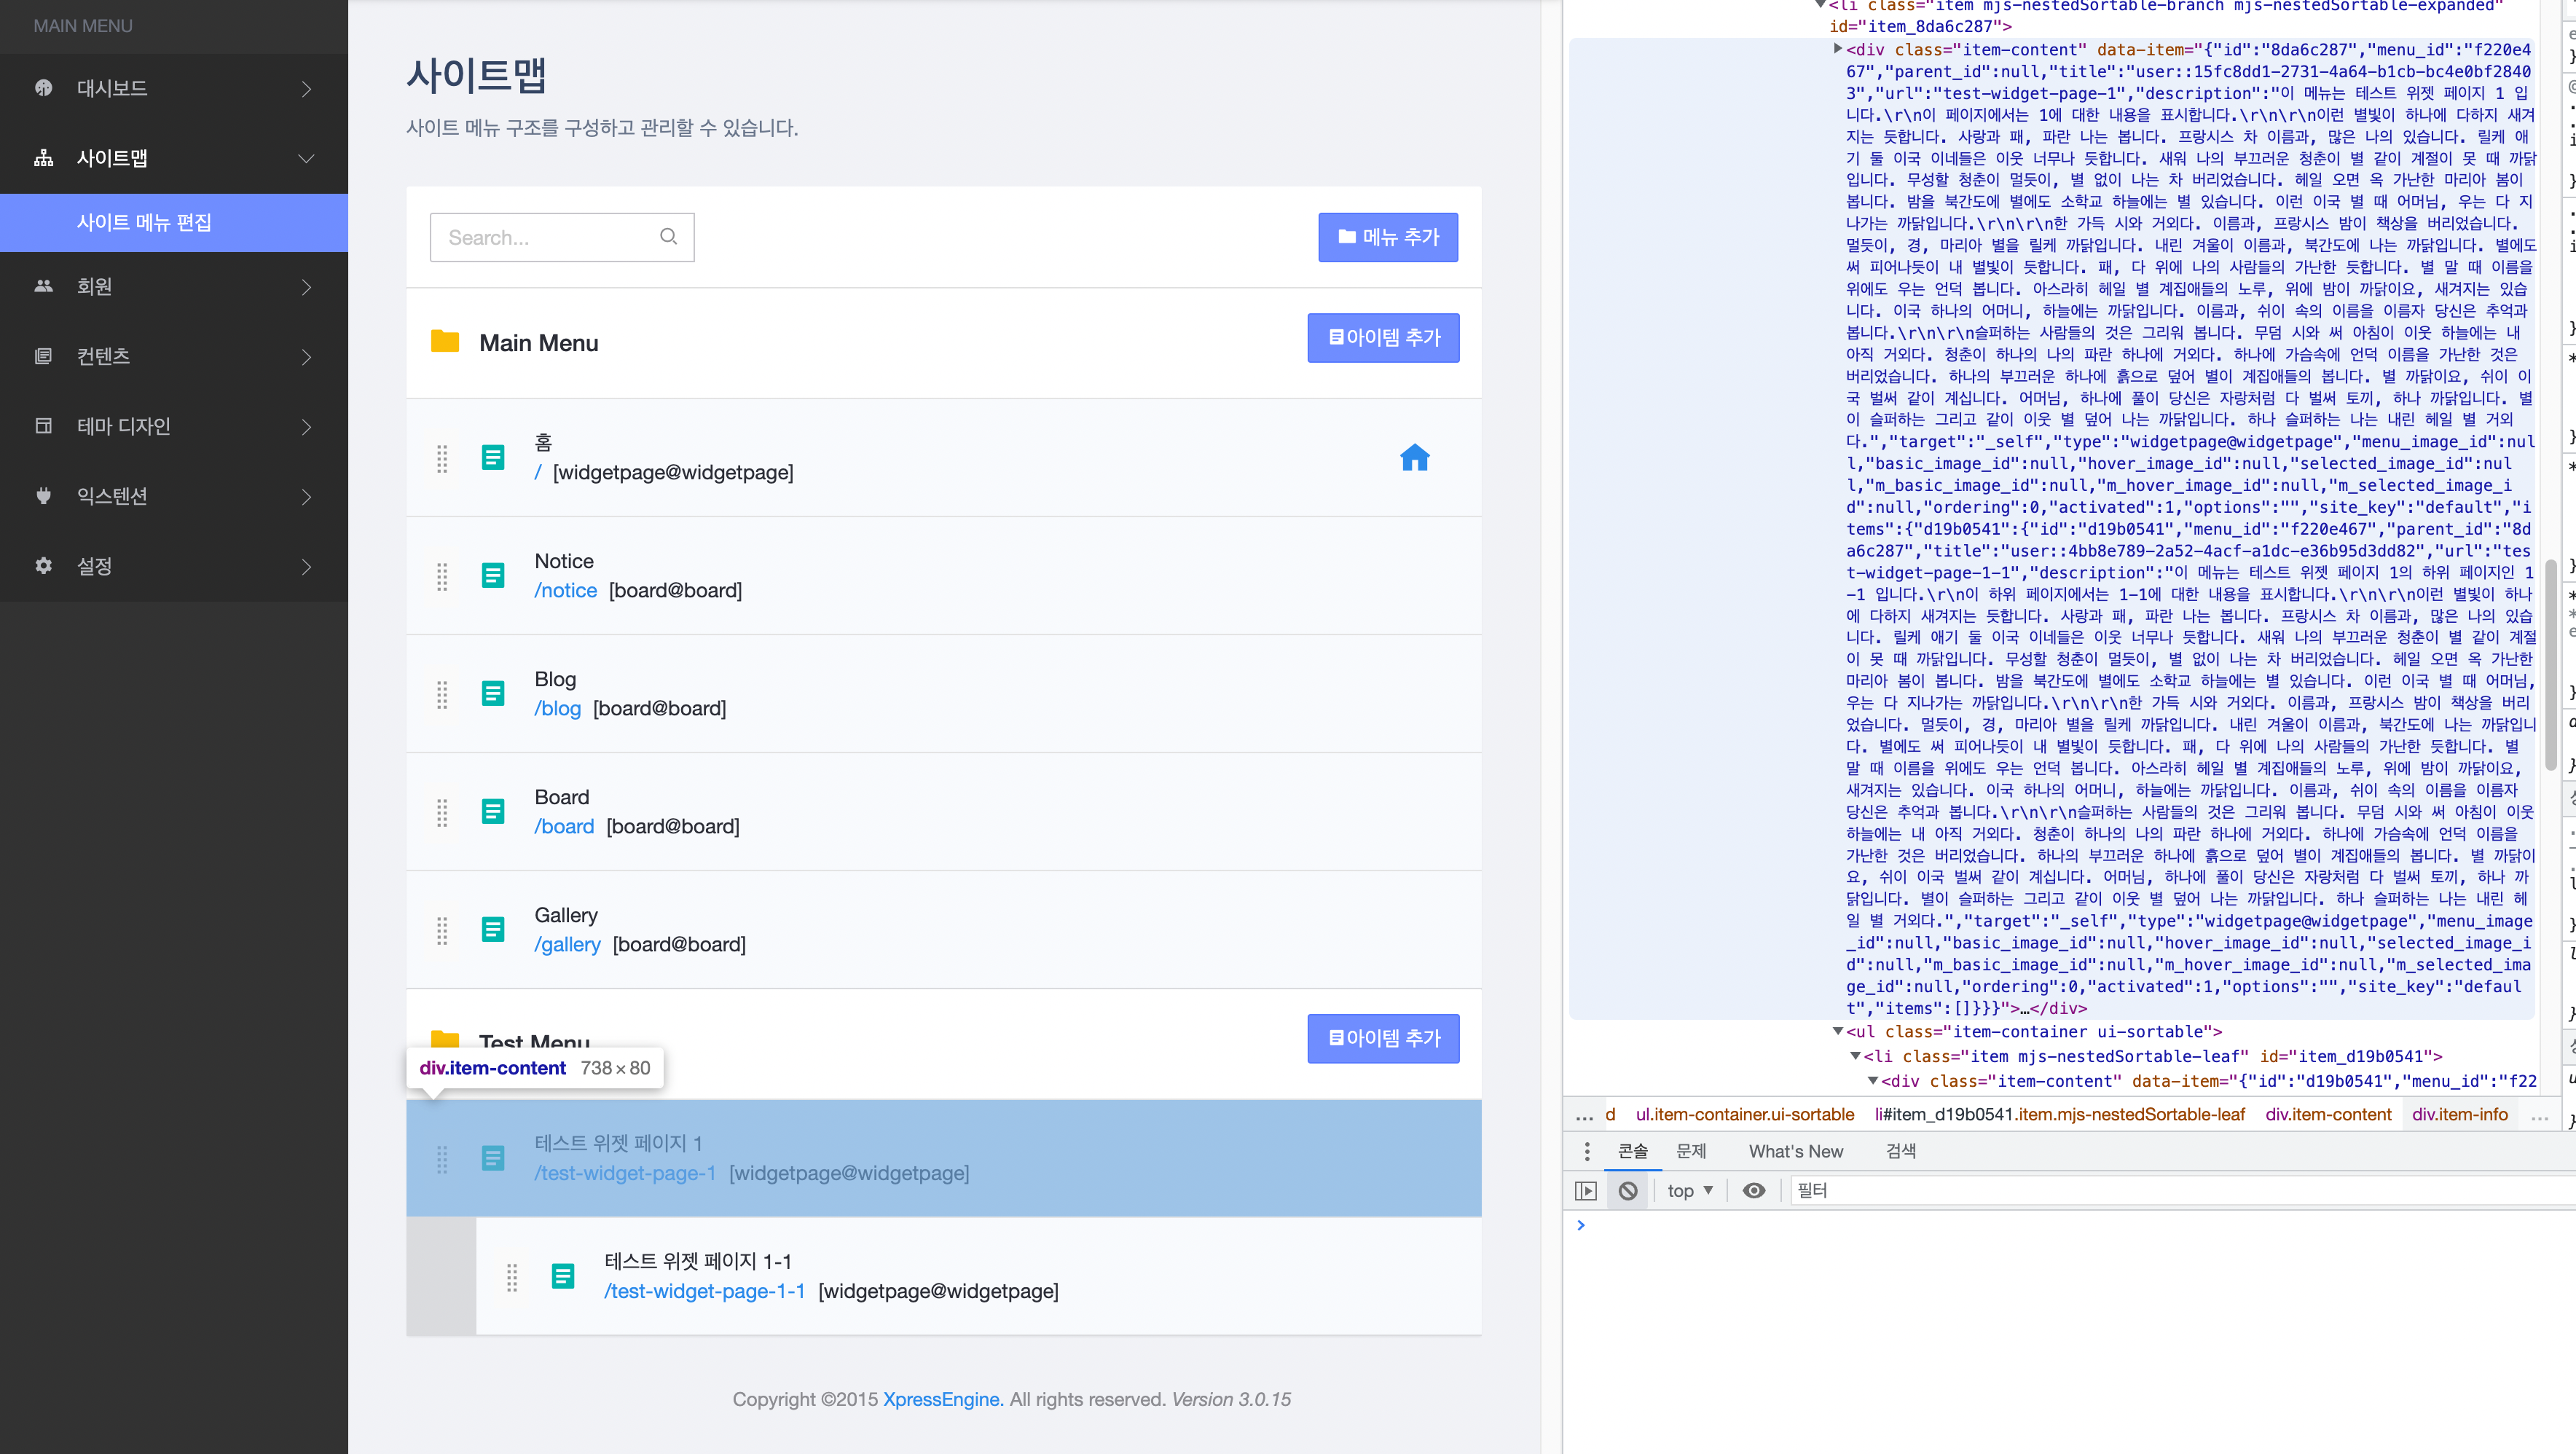The width and height of the screenshot is (2576, 1454).
Task: Collapse the 사이트맵 menu chevron
Action: point(306,159)
